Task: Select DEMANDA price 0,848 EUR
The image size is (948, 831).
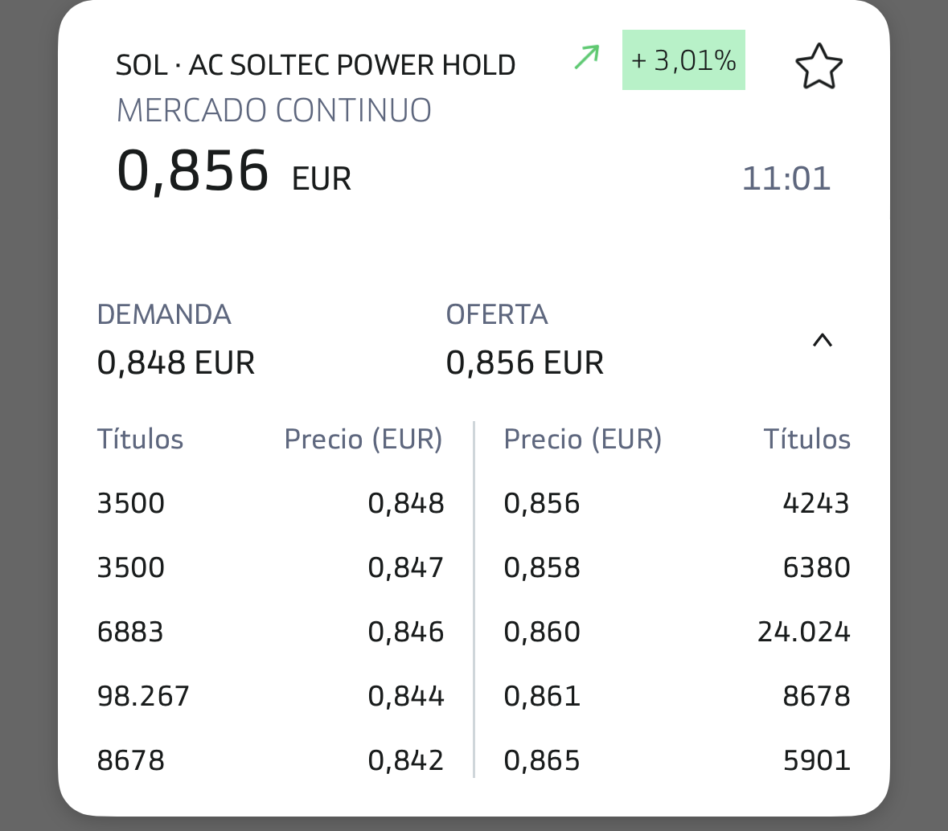Action: point(175,363)
